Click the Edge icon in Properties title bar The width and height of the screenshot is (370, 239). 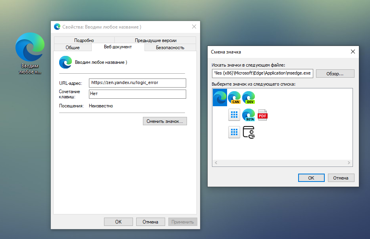(x=57, y=27)
